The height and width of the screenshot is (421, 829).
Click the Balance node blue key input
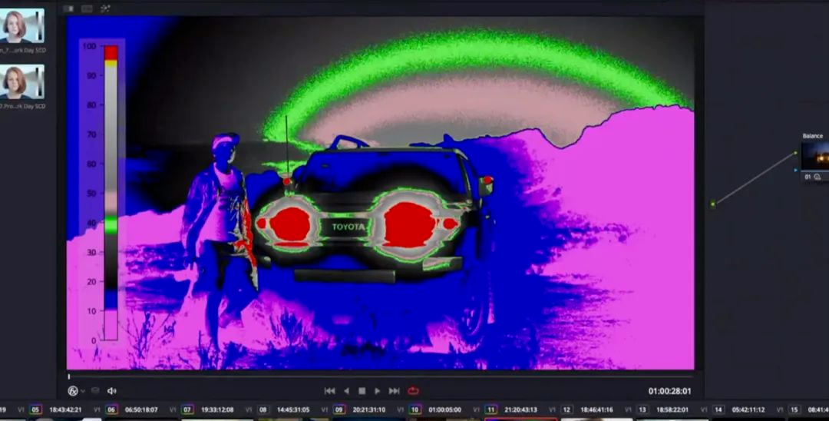point(797,171)
